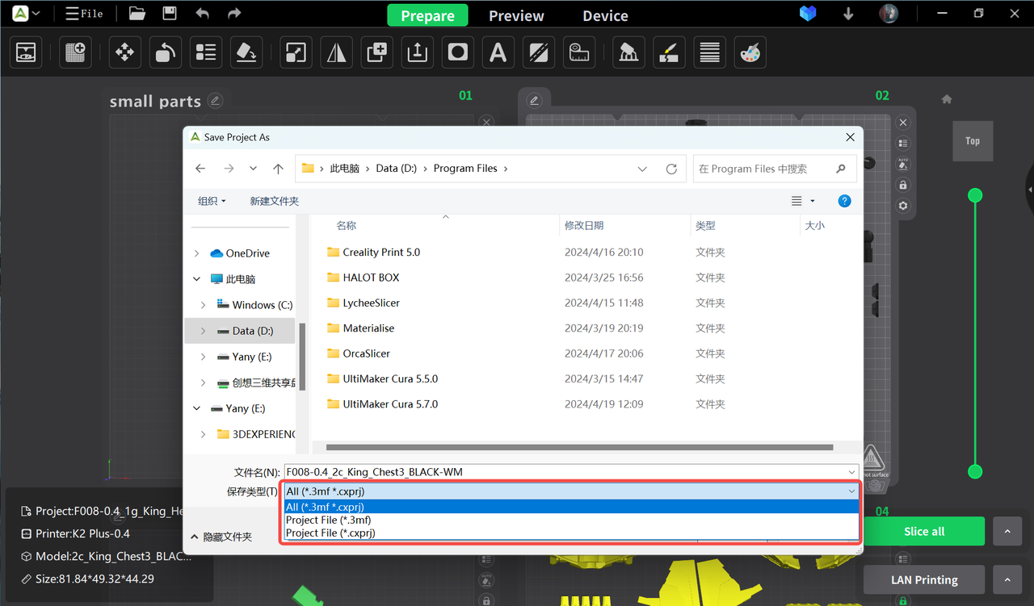This screenshot has width=1034, height=606.
Task: Select the Scale tool in toolbar
Action: click(x=296, y=52)
